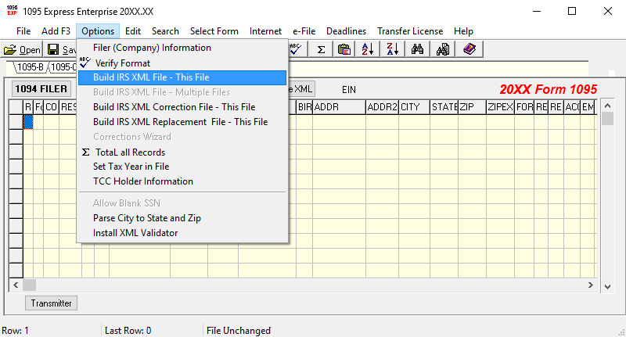This screenshot has height=337, width=626.
Task: Click the horizontal scrollbar thumb
Action: 31,285
